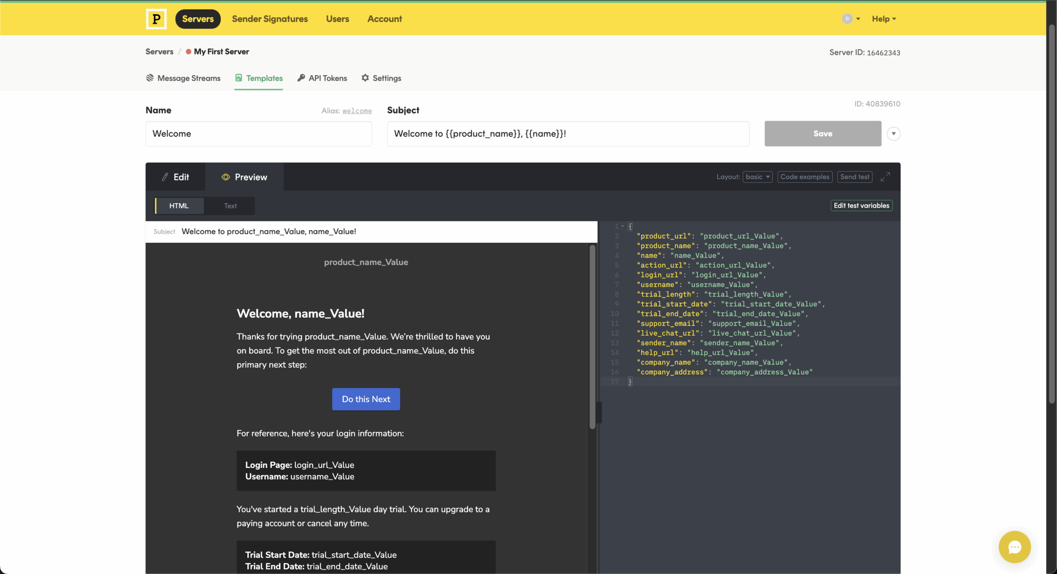Toggle fullscreen expand icon

[x=885, y=177]
